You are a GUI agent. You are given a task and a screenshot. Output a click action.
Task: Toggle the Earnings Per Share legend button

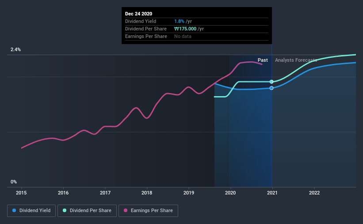coord(149,211)
